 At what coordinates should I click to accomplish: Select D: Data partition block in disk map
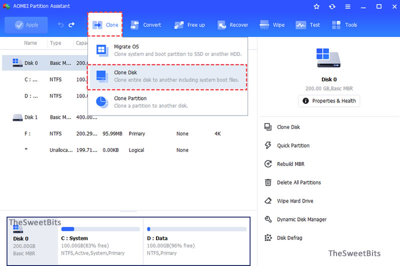196,241
